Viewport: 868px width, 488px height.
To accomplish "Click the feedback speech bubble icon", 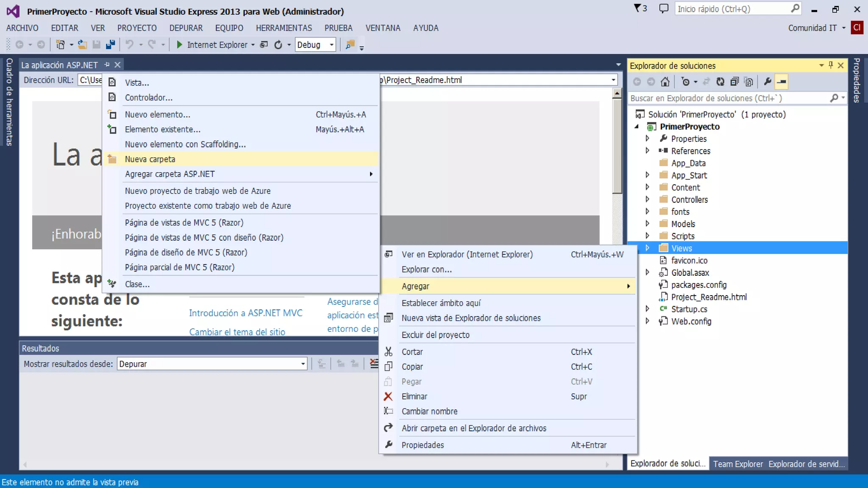I will coord(664,8).
